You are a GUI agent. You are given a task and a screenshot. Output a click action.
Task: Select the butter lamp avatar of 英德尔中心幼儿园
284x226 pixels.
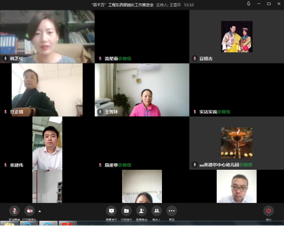click(237, 143)
